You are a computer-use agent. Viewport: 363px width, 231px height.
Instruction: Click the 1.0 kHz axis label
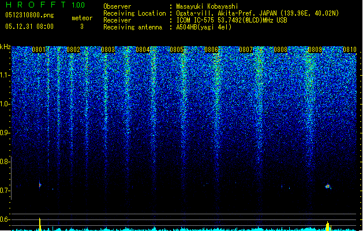point(5,104)
